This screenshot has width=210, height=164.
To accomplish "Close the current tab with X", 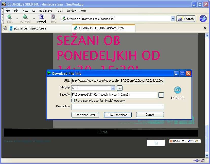I will pos(205,28).
